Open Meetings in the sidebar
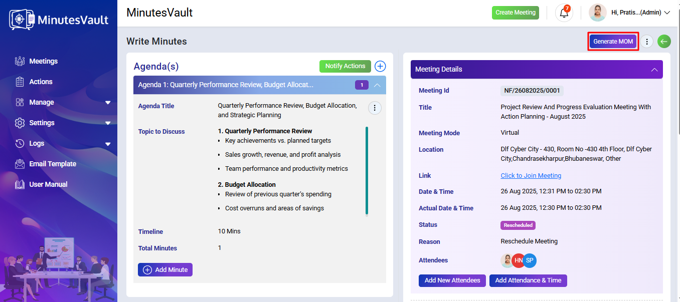Screen dimensions: 680x302 [44, 61]
